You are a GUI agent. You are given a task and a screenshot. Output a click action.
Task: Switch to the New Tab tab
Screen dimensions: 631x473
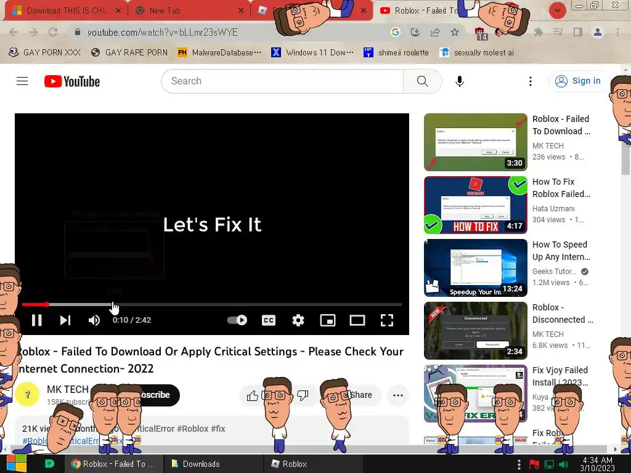(x=189, y=11)
